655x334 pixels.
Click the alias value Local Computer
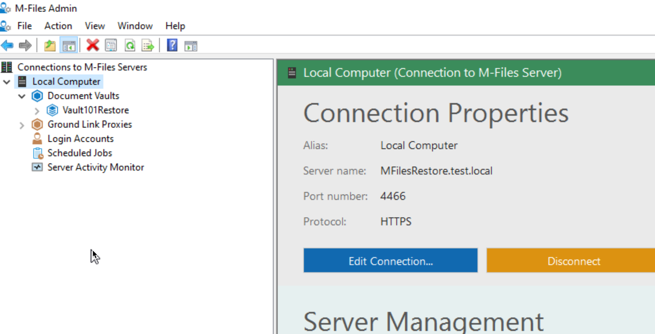tap(419, 146)
